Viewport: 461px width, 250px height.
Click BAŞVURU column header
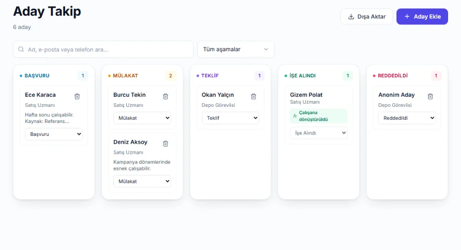[x=37, y=76]
